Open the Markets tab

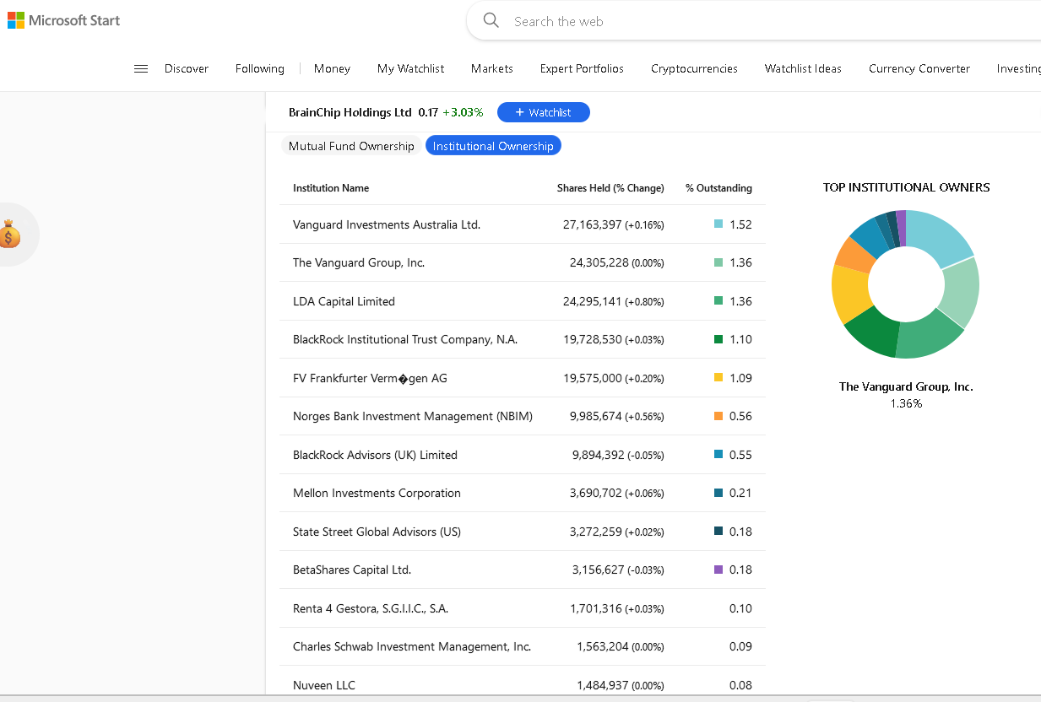[491, 68]
